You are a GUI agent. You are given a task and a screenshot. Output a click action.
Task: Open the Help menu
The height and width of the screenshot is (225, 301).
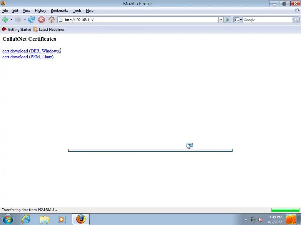[x=90, y=11]
